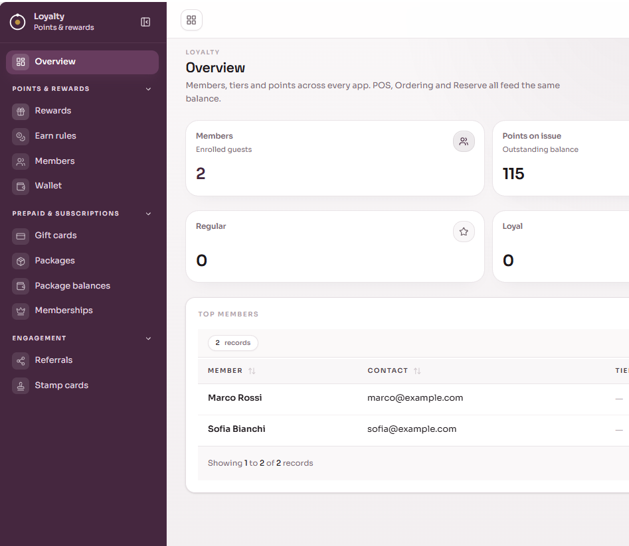Screen dimensions: 629x546
Task: Open the Overview menu item
Action: coord(82,62)
